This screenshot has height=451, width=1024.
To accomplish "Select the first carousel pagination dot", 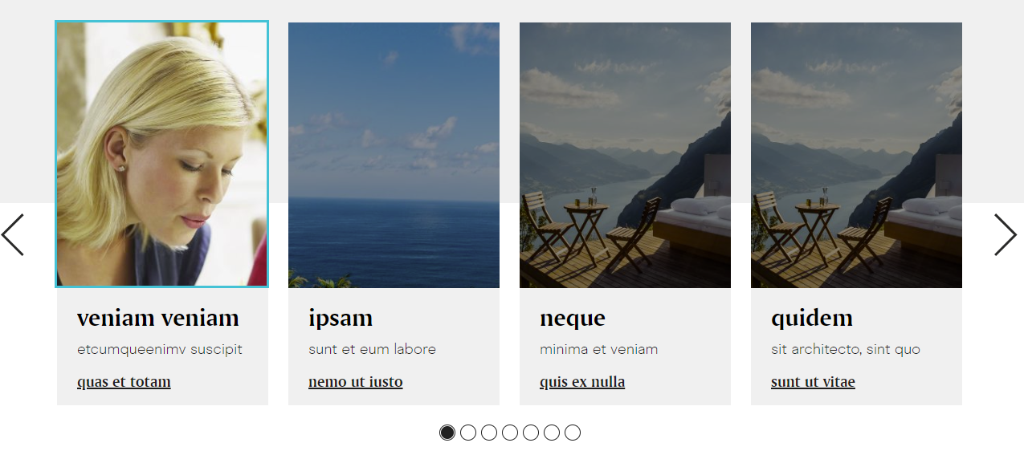I will pos(447,433).
